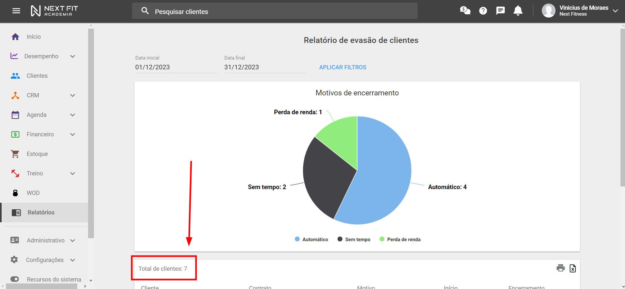
Task: Click APLICAR FILTROS button
Action: [343, 67]
